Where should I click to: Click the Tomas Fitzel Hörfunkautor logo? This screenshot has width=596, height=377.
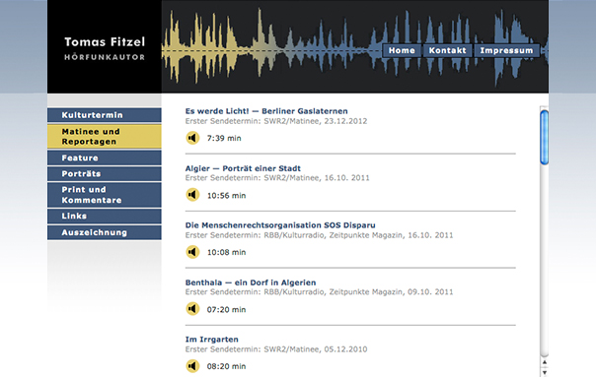(x=105, y=48)
